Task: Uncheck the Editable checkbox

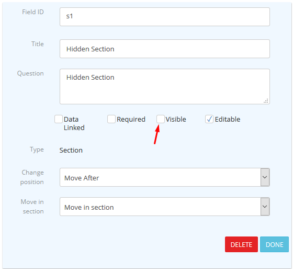Action: tap(209, 119)
